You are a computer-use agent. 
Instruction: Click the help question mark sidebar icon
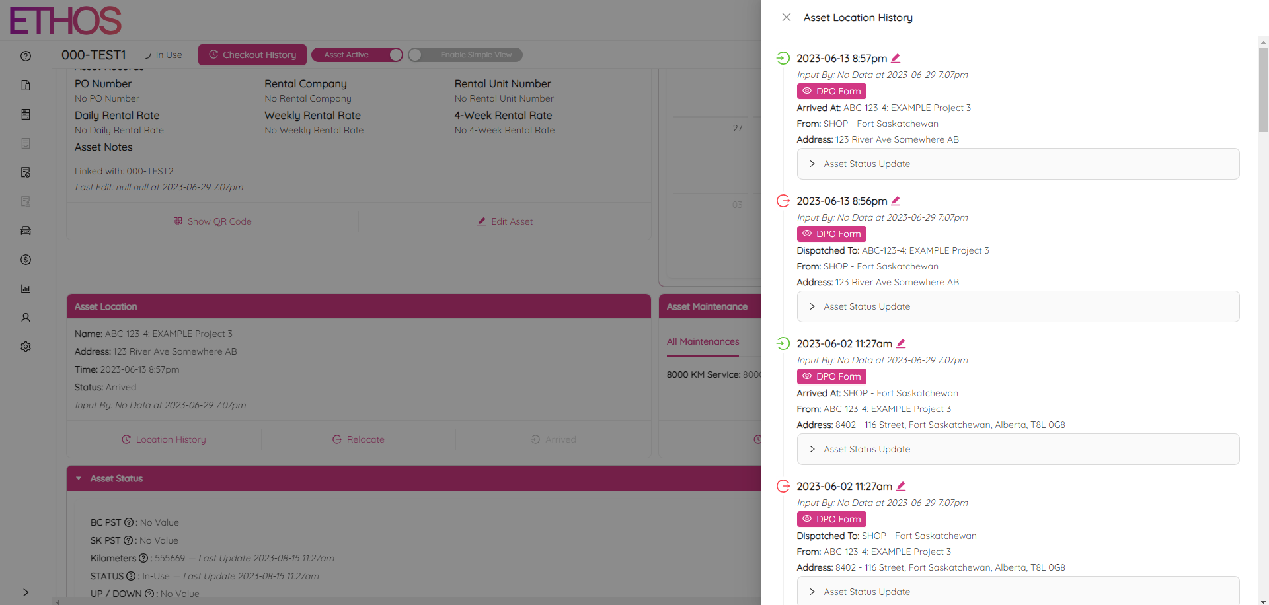(x=26, y=56)
